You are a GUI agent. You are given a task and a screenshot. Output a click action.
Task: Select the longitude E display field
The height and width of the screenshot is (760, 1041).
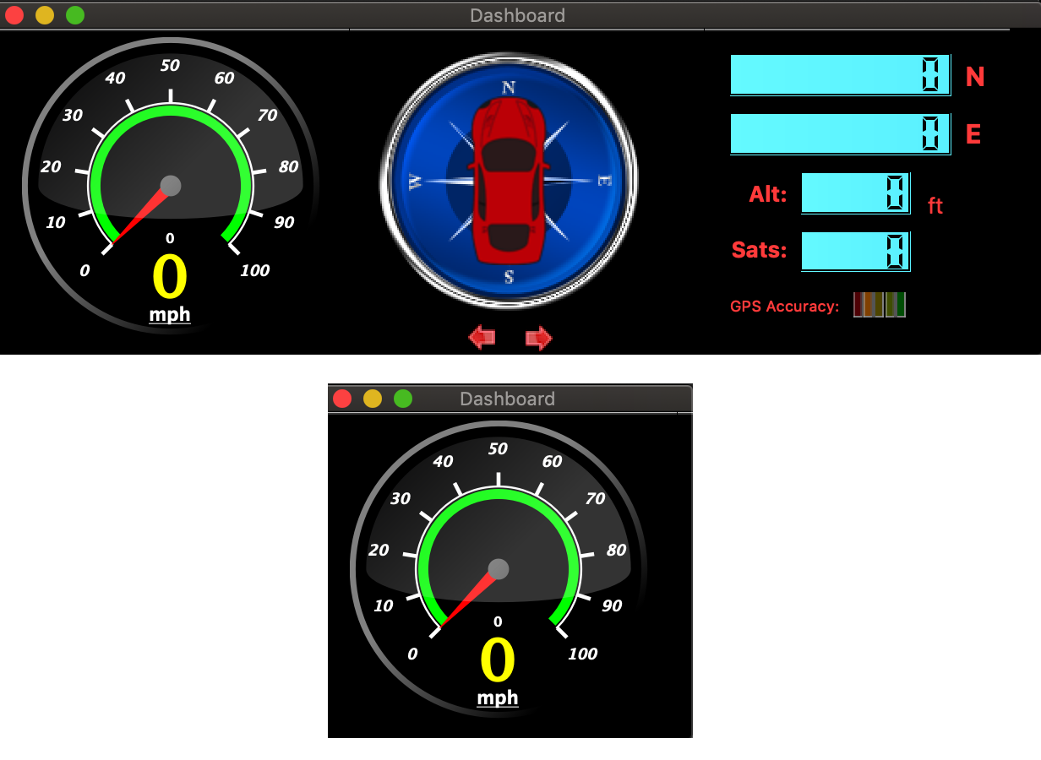click(x=840, y=134)
